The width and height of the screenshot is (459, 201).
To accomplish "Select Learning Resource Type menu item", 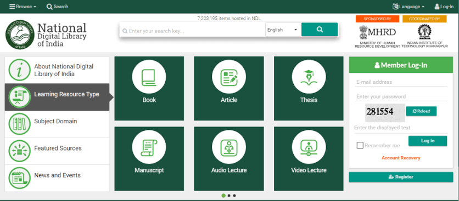I will coord(57,97).
